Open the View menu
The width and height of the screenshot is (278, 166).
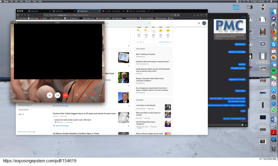21,1
